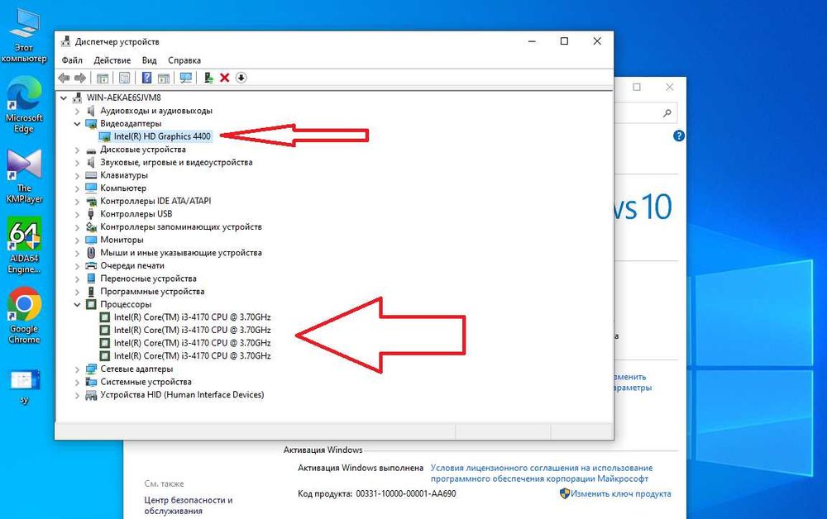Open the Properties toolbar icon
The width and height of the screenshot is (827, 519).
coord(125,78)
